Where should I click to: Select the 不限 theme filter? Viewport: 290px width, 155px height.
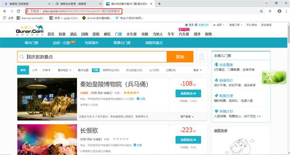click(96, 70)
